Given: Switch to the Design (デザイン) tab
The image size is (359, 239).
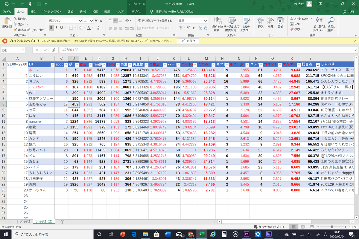Looking at the screenshot, I should pyautogui.click(x=136, y=12).
